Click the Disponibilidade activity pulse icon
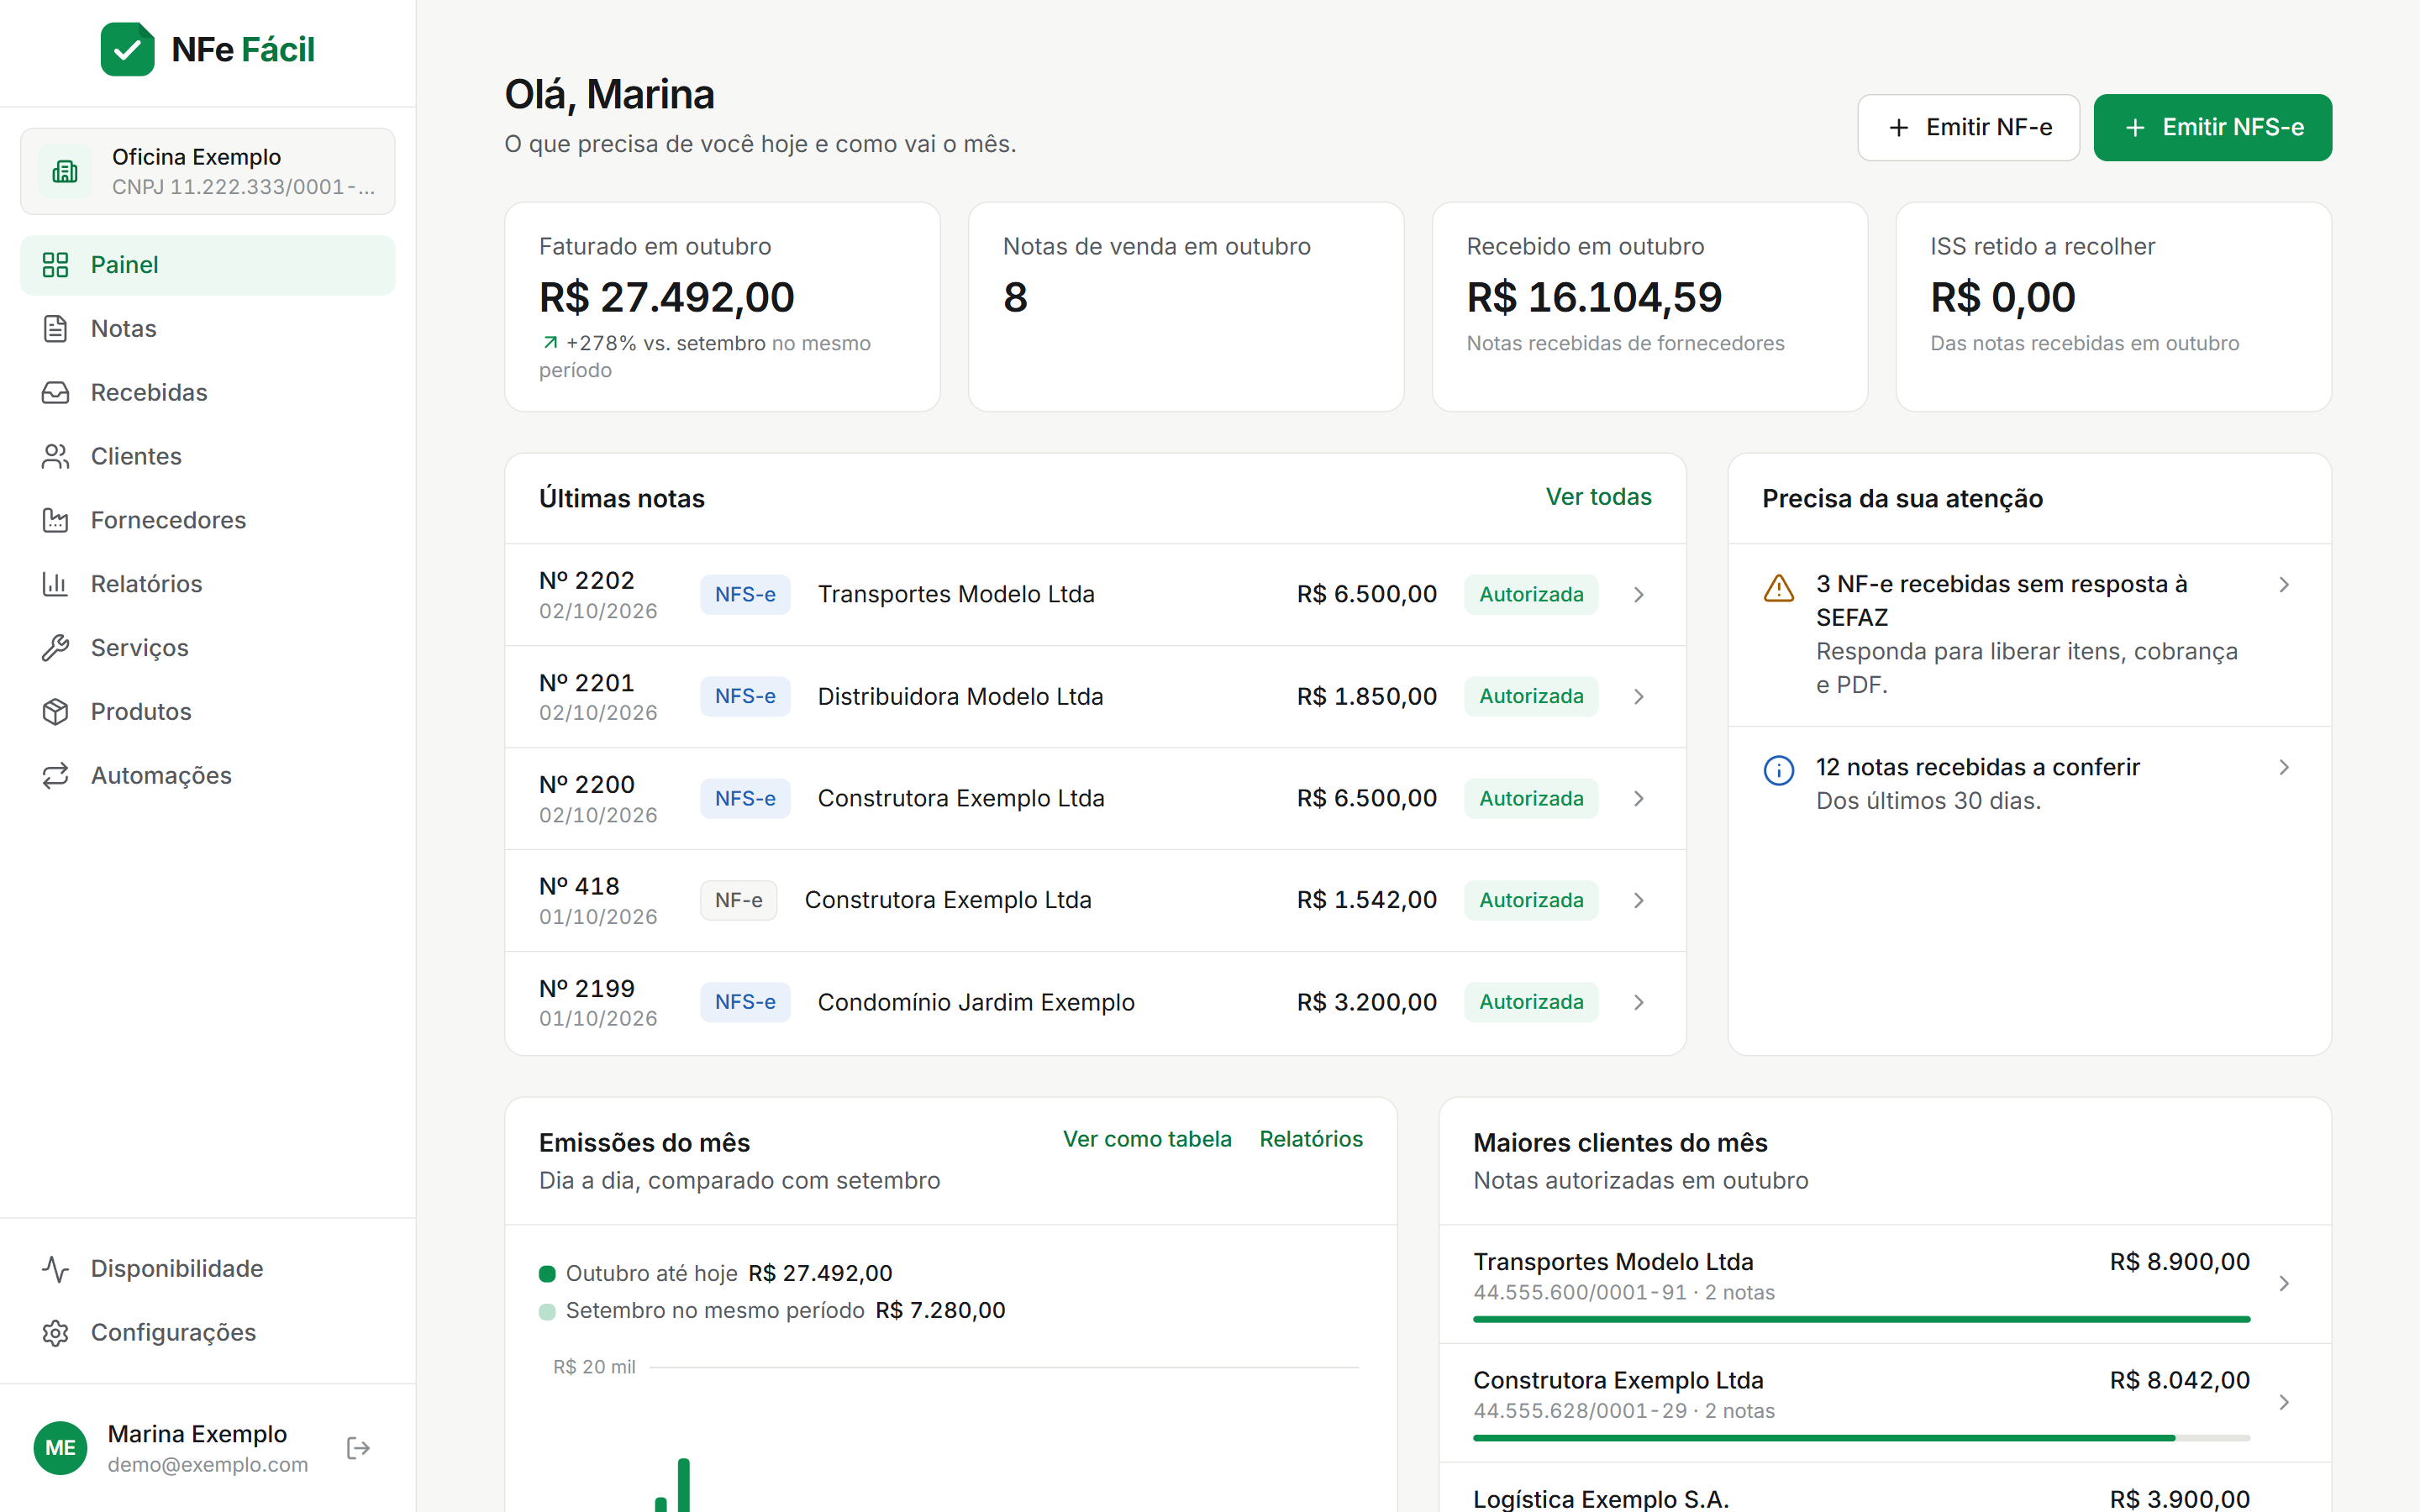This screenshot has width=2420, height=1512. 55,1269
